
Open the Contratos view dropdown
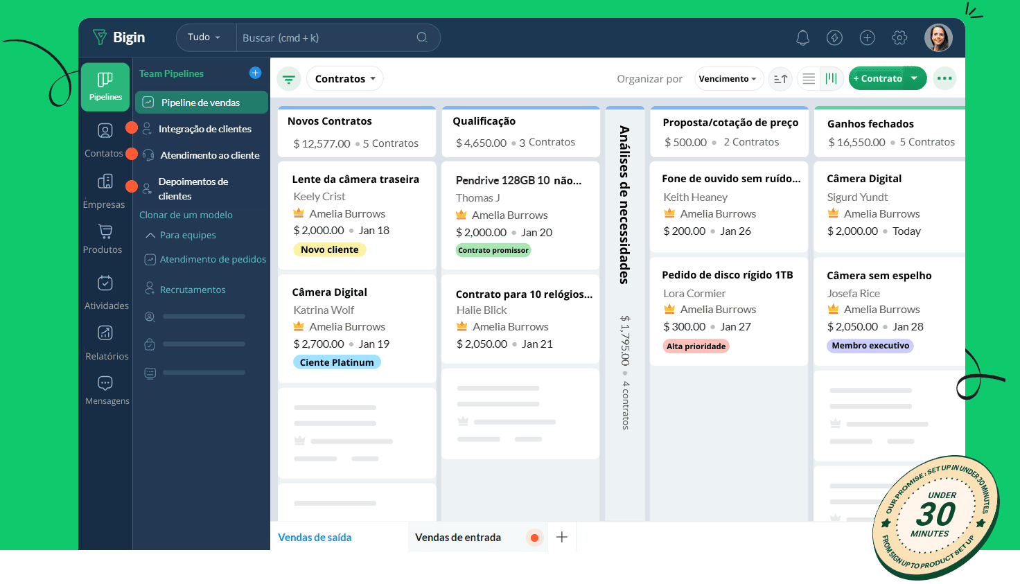coord(344,79)
